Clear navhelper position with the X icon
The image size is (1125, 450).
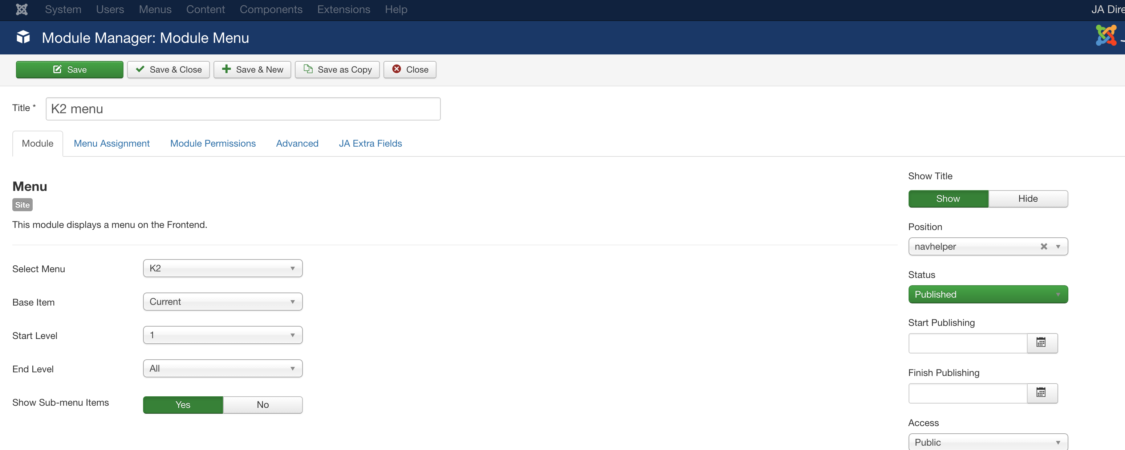(1043, 247)
